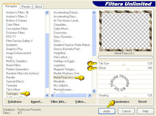The height and width of the screenshot is (116, 156).
Task: Click the category list scroll-up arrow
Action: (47, 13)
